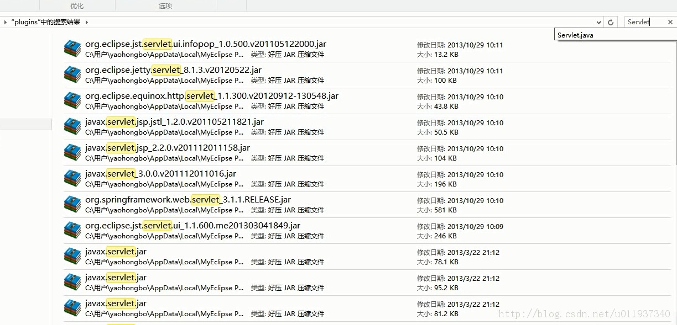Select file name org.springframework.web.servlet_3.1.1.RELEASE.jar

pos(188,199)
